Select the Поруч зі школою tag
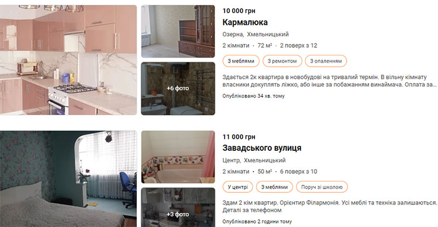Viewport: 438px width, 227px height. pos(322,187)
